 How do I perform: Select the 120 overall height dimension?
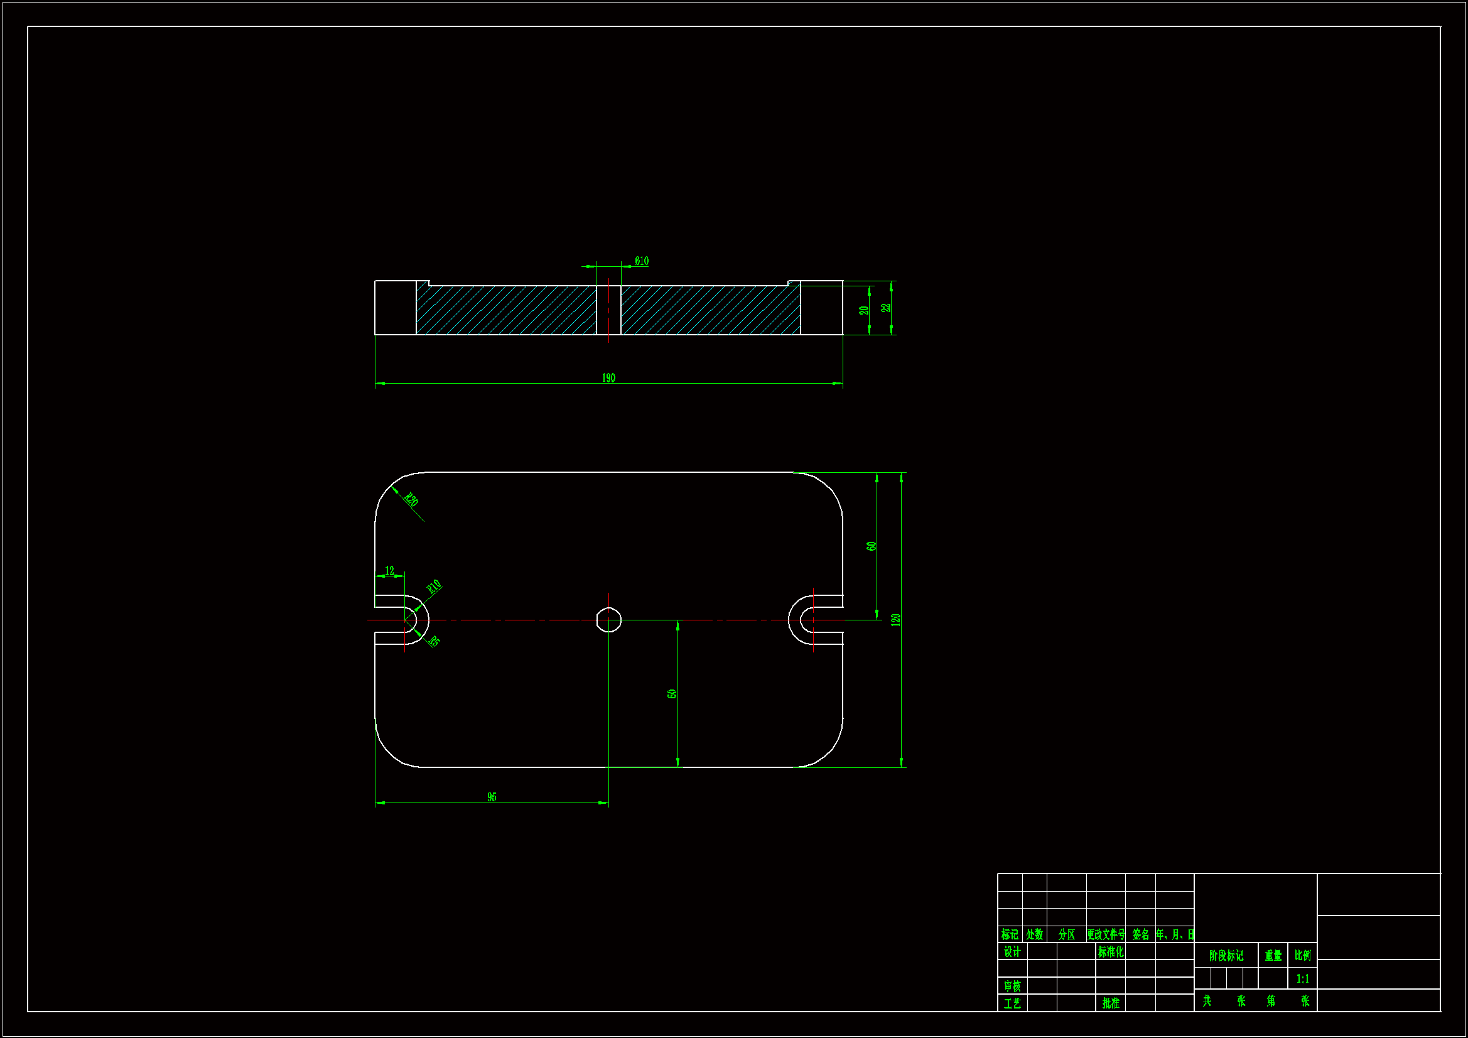tap(895, 620)
